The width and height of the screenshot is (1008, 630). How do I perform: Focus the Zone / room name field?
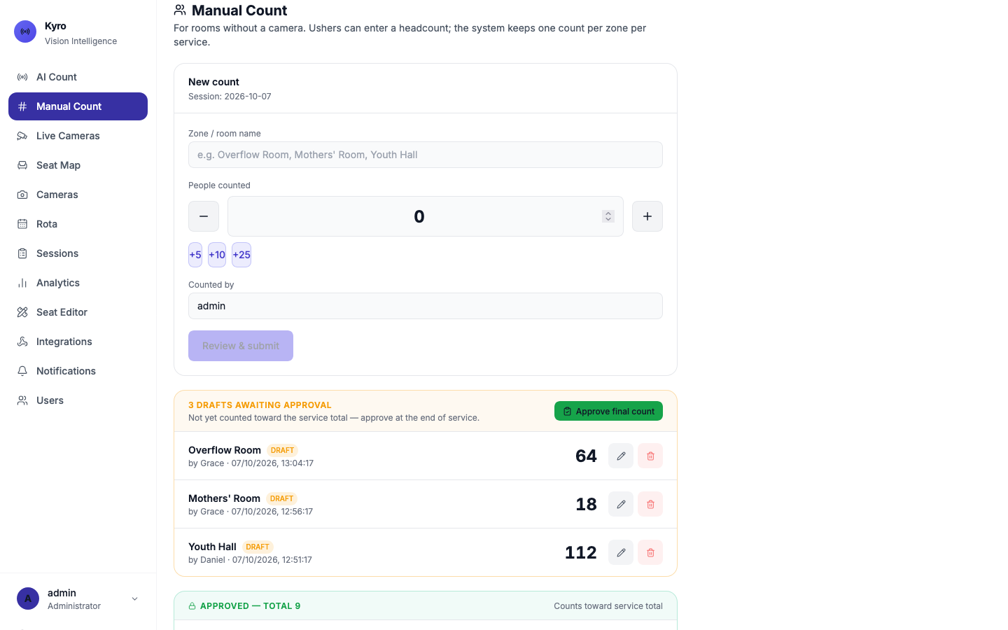coord(426,155)
